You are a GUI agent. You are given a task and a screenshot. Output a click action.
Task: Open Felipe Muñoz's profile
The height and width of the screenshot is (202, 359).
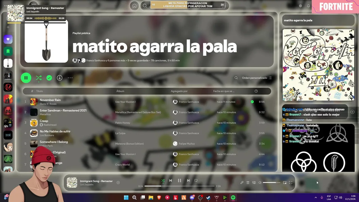pos(187,144)
